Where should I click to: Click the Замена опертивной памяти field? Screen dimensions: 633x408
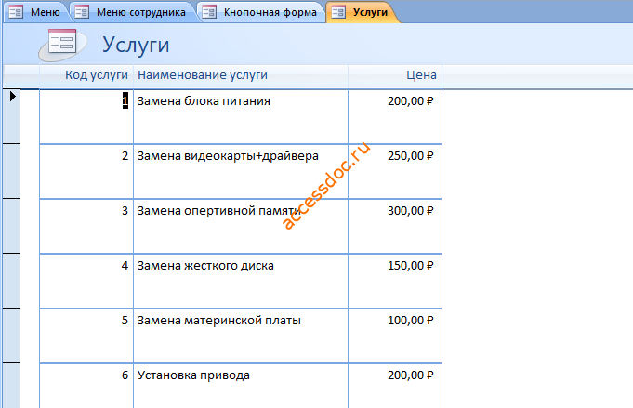241,226
